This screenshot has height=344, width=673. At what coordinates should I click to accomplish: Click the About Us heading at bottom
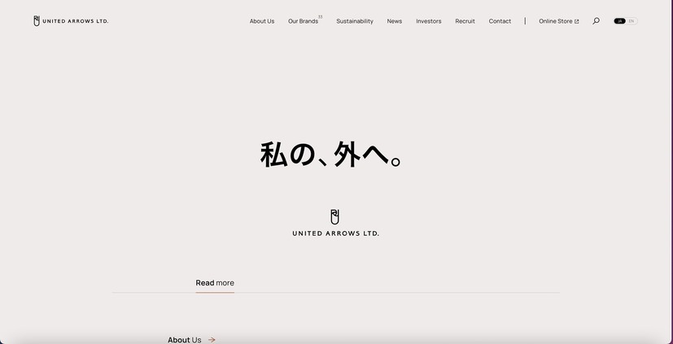(184, 340)
